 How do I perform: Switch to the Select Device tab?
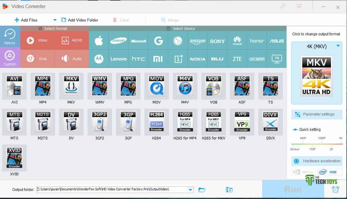click(x=181, y=28)
